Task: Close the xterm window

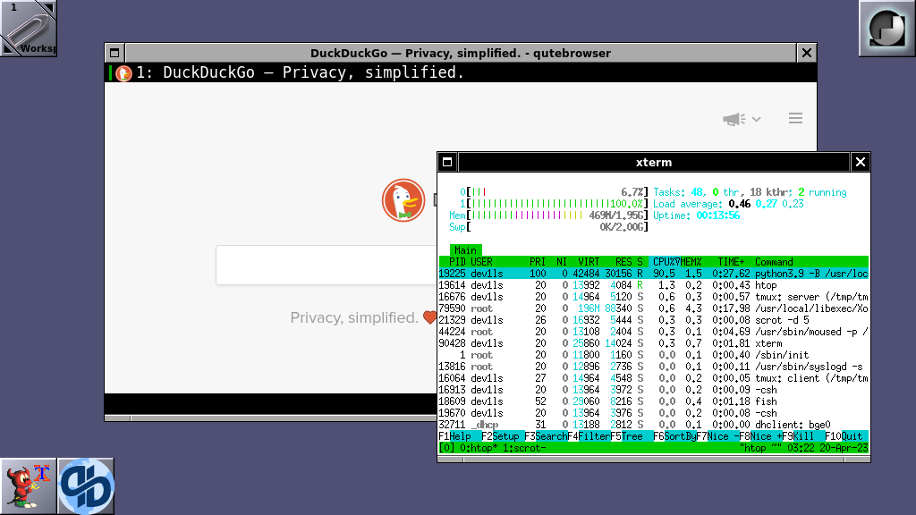Action: pos(861,162)
